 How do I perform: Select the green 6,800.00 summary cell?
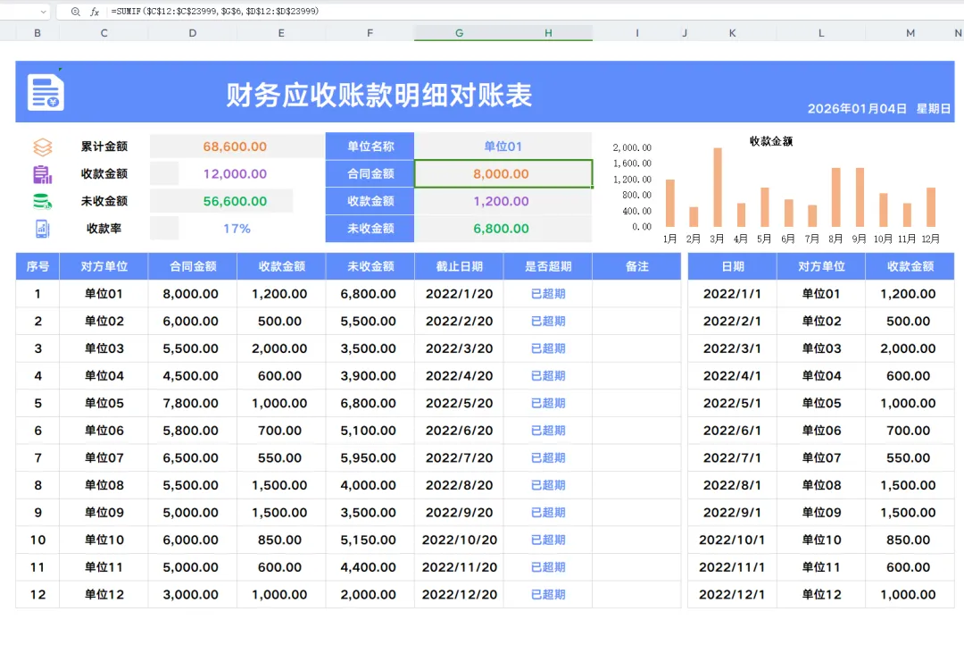[x=503, y=229]
